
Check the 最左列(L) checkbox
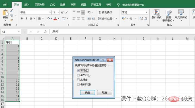click(x=78, y=75)
